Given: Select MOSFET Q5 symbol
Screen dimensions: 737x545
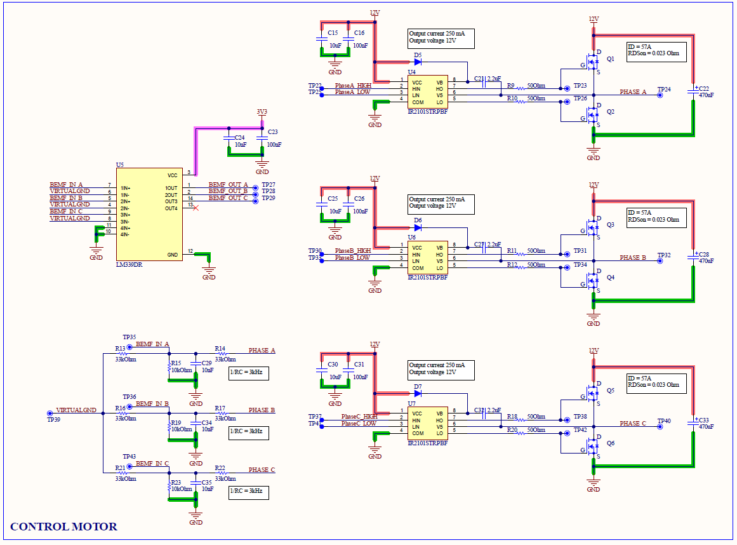Looking at the screenshot, I should pyautogui.click(x=592, y=393).
